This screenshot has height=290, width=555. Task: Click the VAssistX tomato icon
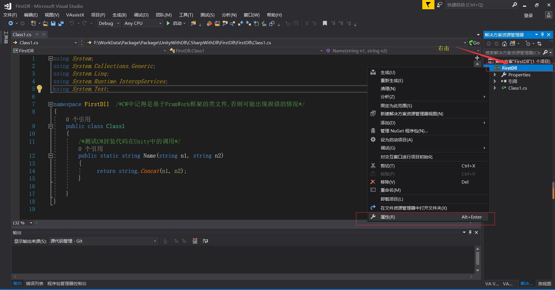209,23
